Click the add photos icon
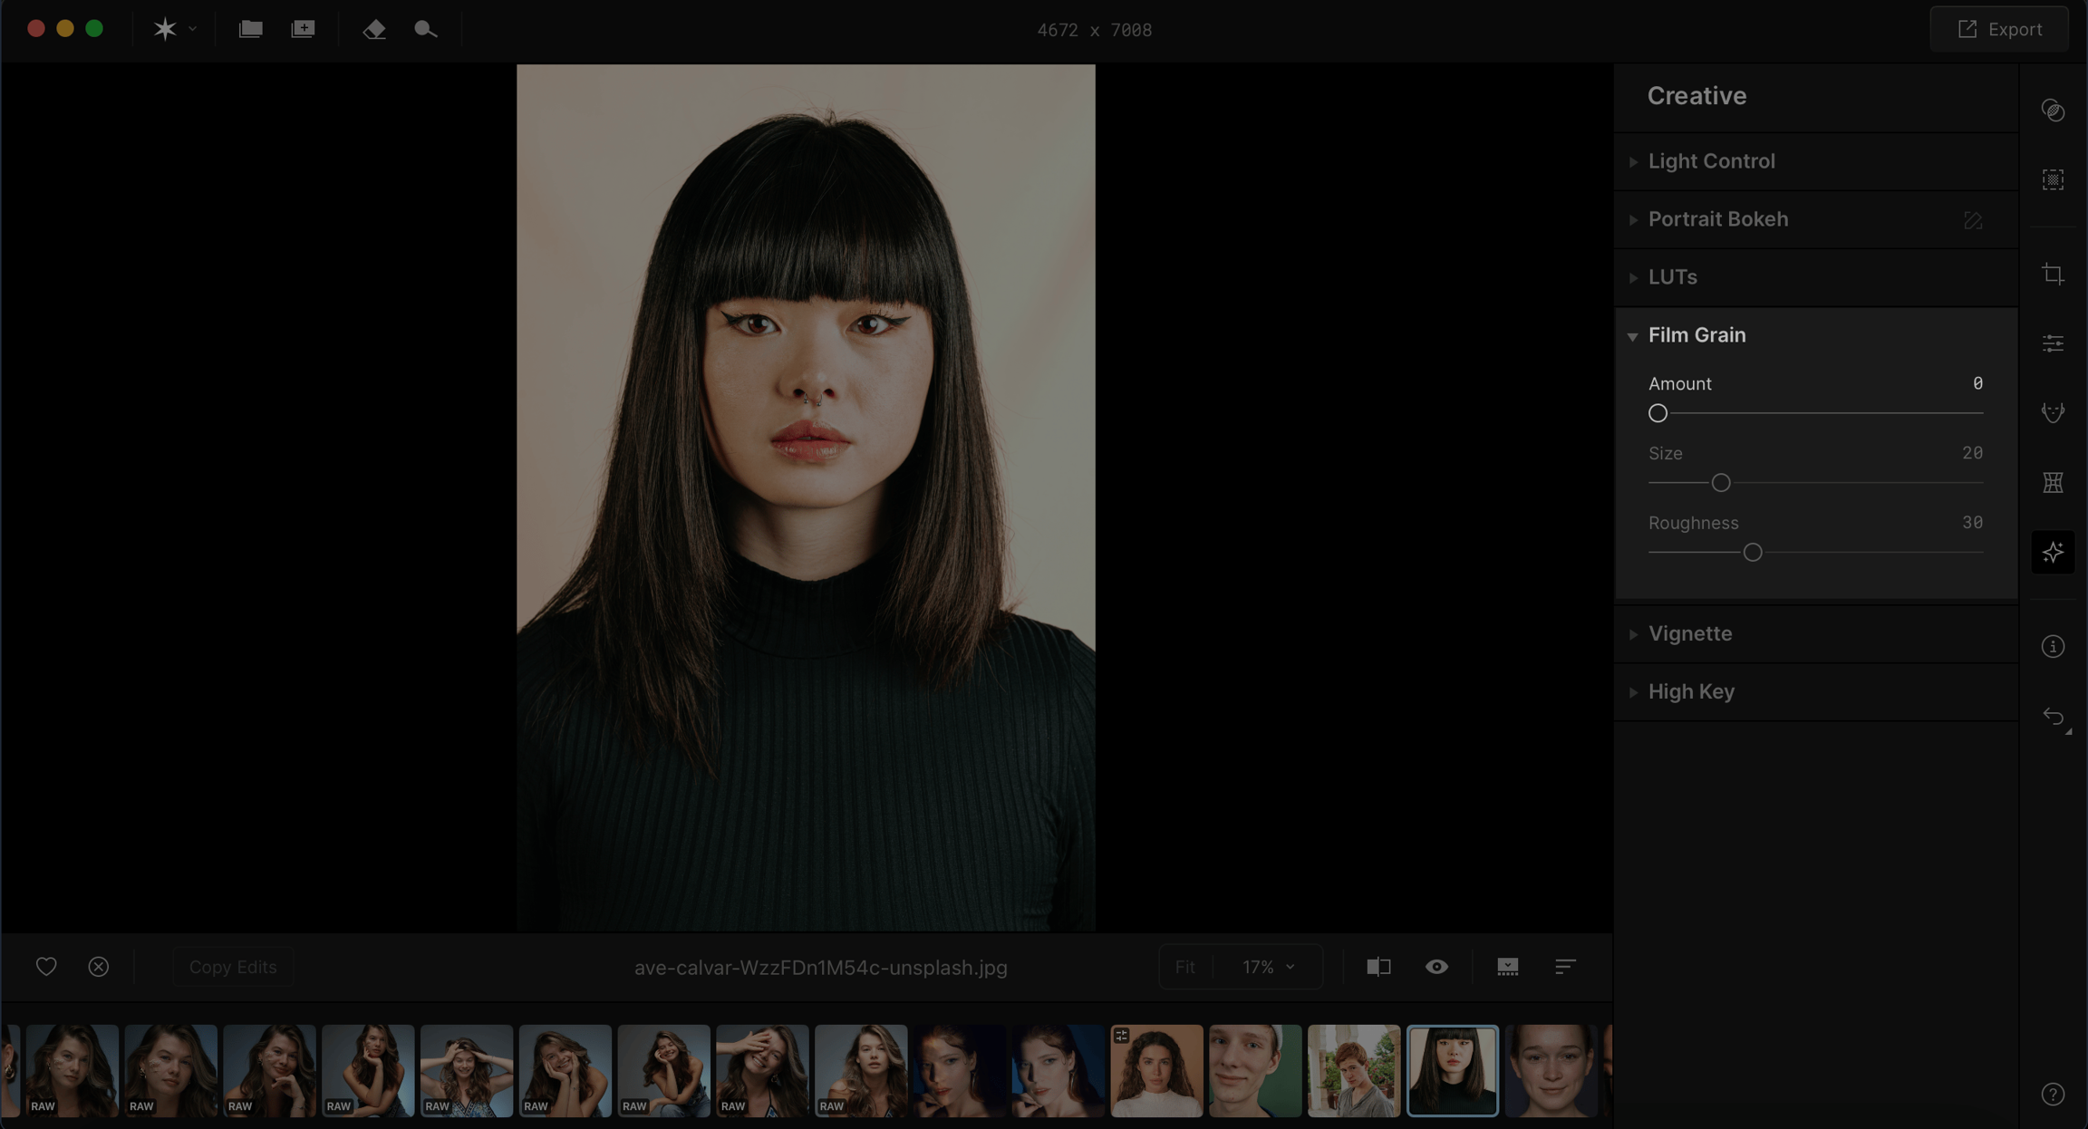 (303, 30)
